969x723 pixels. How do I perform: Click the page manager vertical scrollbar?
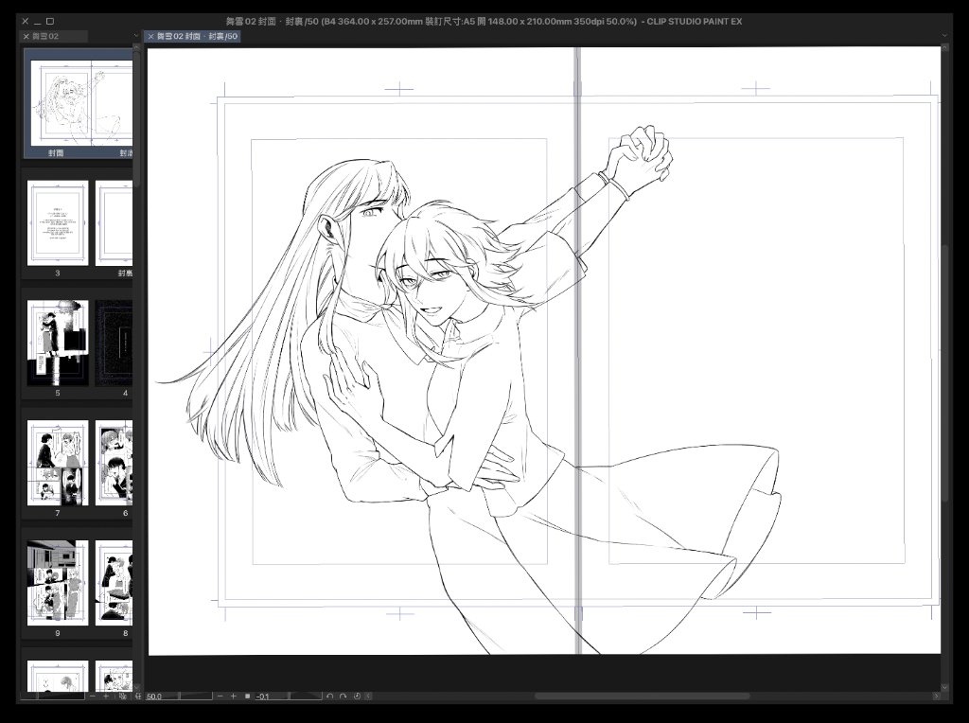coord(136,117)
